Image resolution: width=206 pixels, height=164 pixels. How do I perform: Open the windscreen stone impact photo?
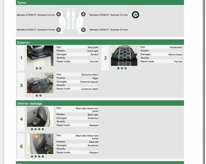(124, 56)
